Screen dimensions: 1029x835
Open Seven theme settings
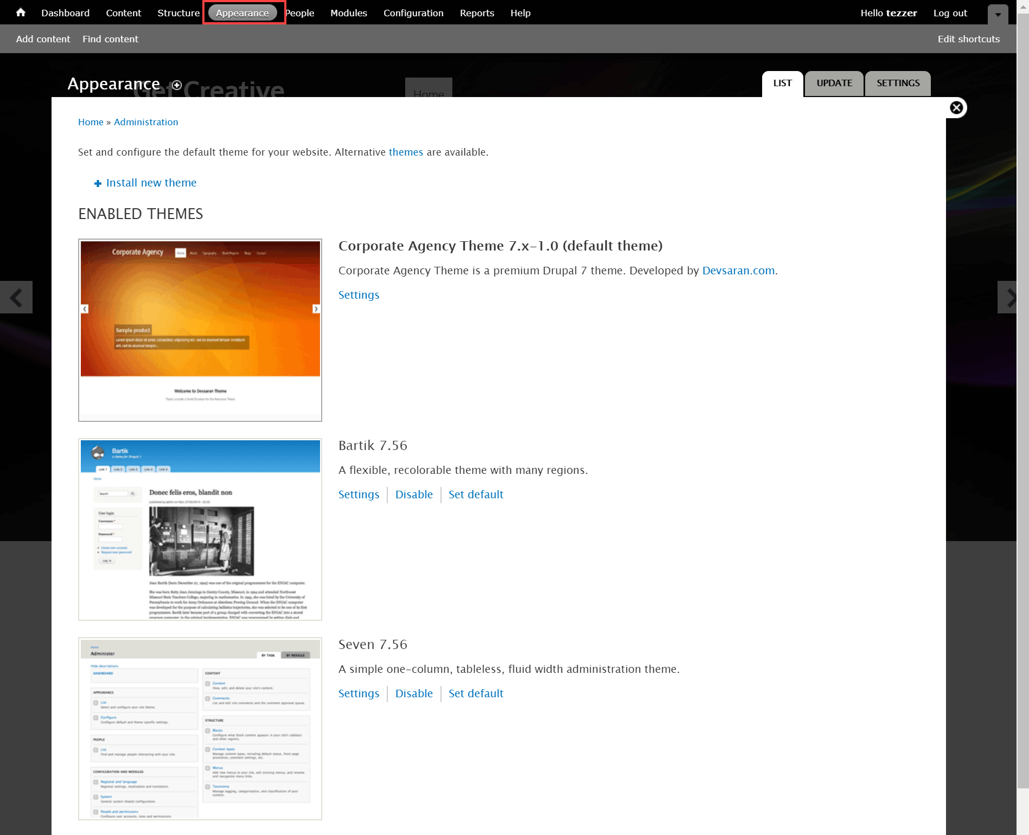pyautogui.click(x=359, y=693)
